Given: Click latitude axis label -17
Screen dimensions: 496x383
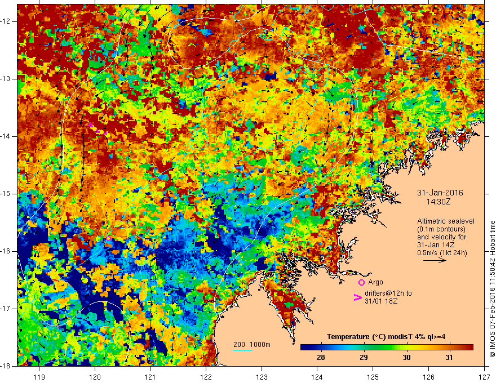Looking at the screenshot, I should point(6,309).
